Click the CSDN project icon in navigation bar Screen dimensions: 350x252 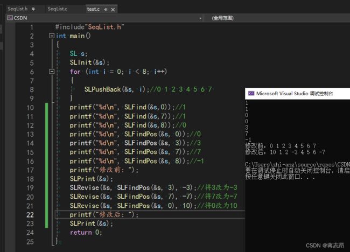[x=10, y=18]
